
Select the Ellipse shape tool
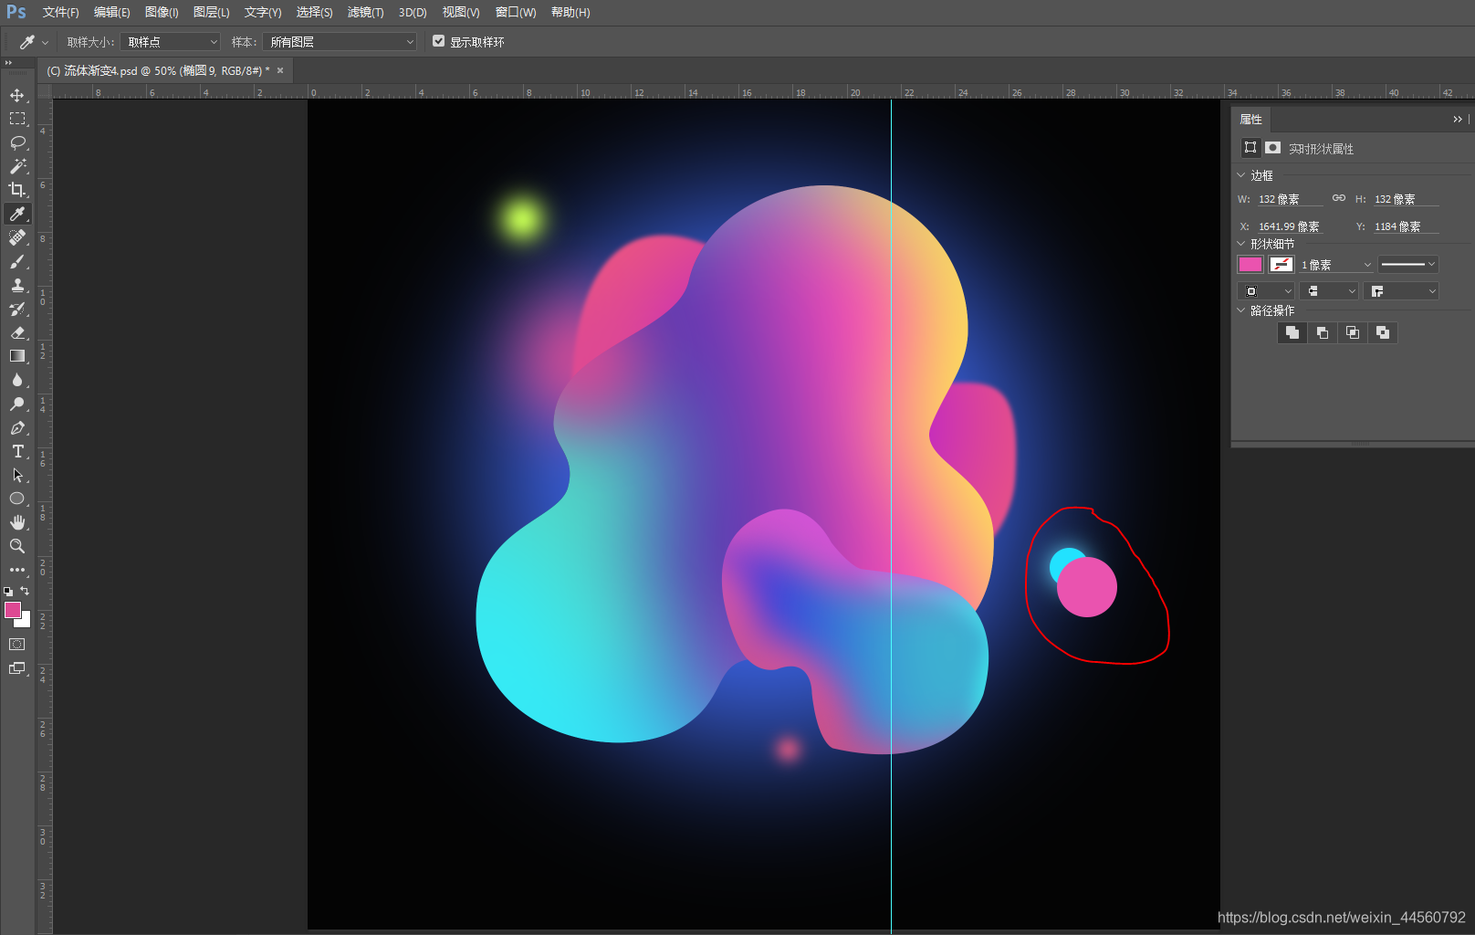[x=17, y=499]
